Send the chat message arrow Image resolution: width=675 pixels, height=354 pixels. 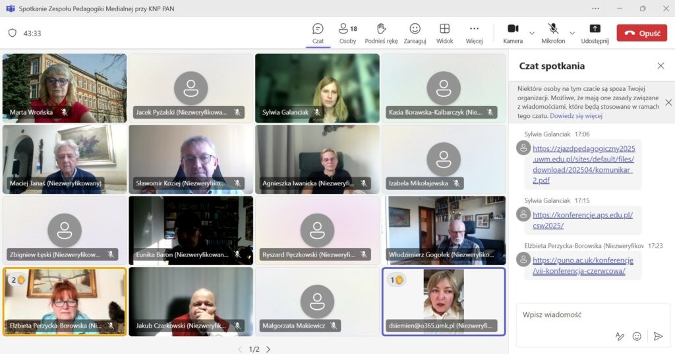pos(659,336)
